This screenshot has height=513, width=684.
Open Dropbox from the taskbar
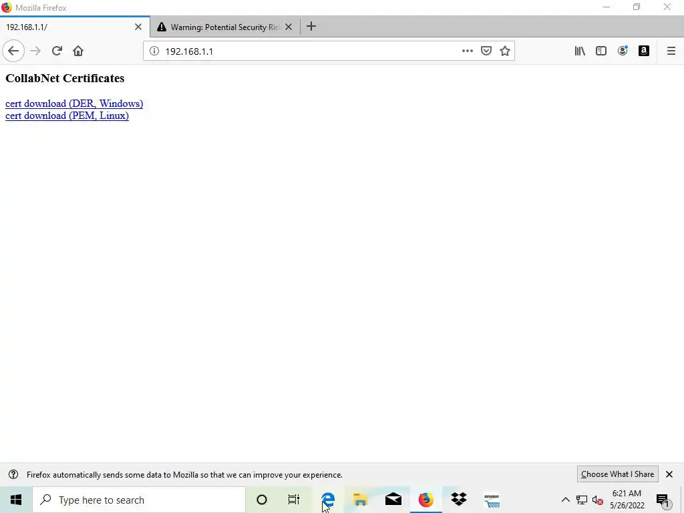459,500
